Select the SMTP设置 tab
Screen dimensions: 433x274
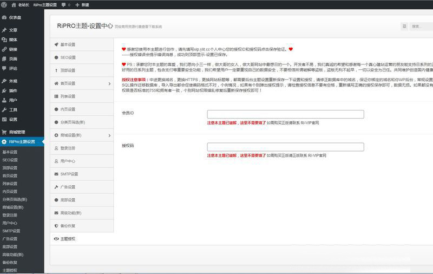(69, 174)
